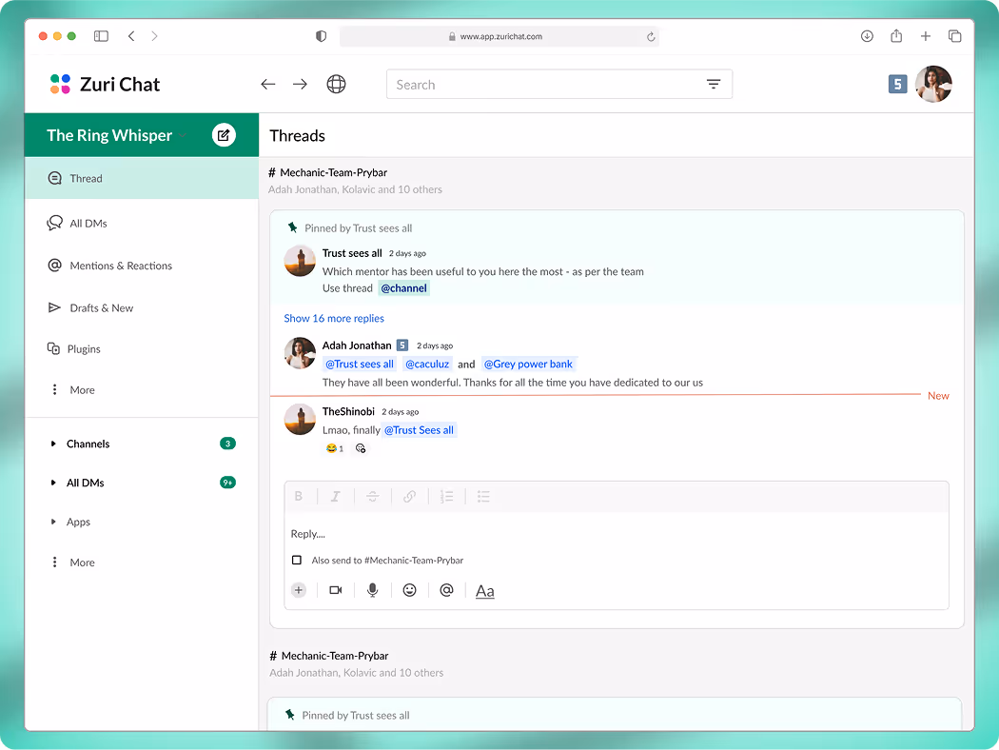The height and width of the screenshot is (750, 999).
Task: Add a reaction to TheShinobi's message
Action: (361, 448)
